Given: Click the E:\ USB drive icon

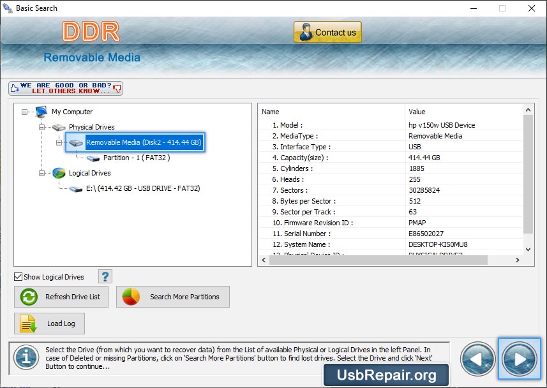Looking at the screenshot, I should point(76,189).
